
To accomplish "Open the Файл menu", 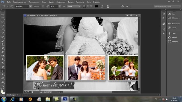I will (9, 2).
